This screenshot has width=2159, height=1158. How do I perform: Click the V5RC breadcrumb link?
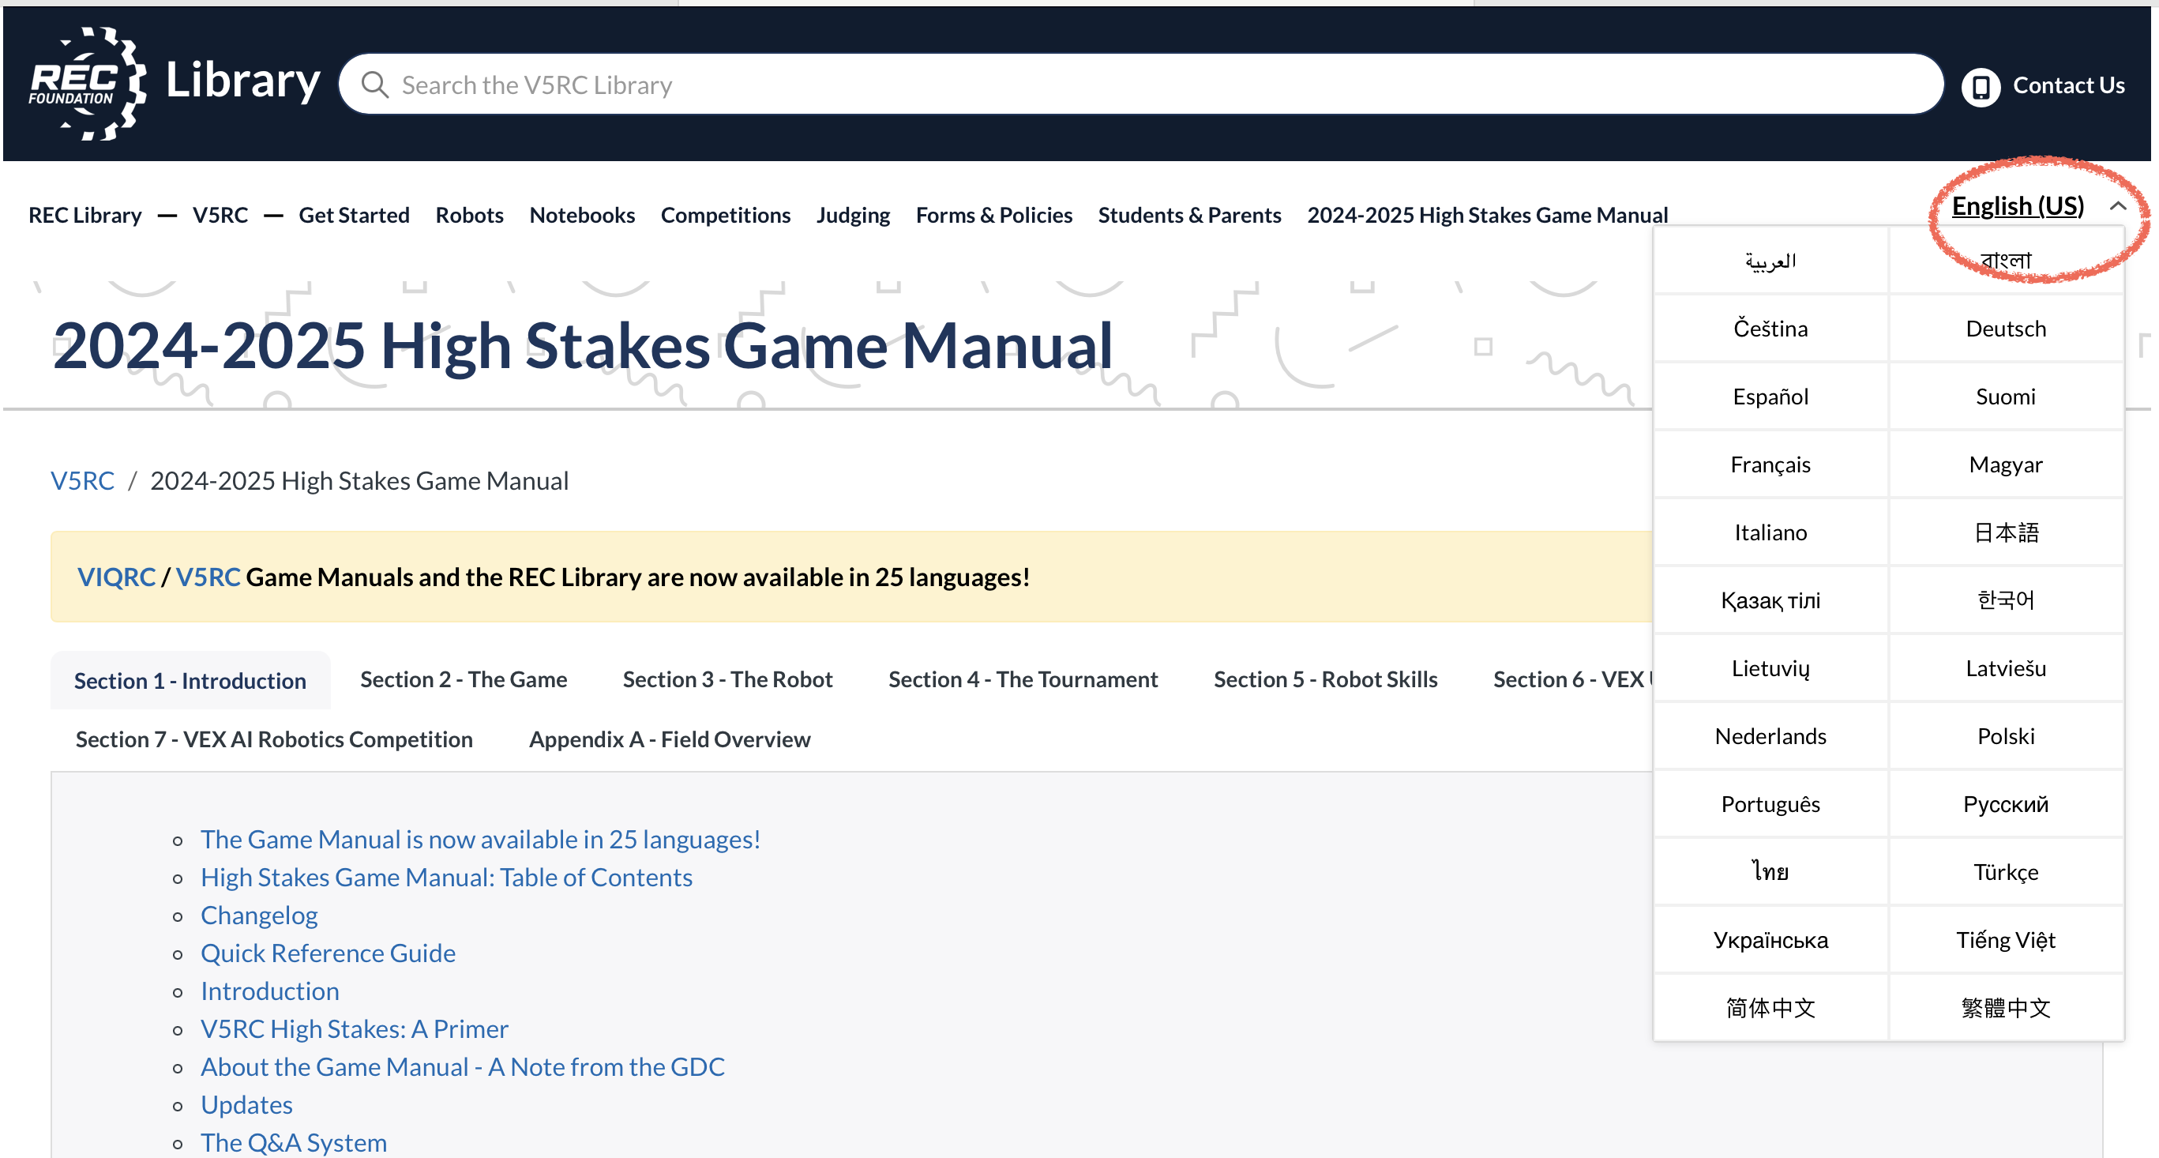[x=82, y=480]
